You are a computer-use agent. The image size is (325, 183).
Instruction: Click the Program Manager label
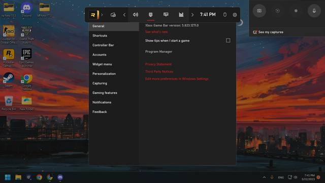(x=159, y=52)
